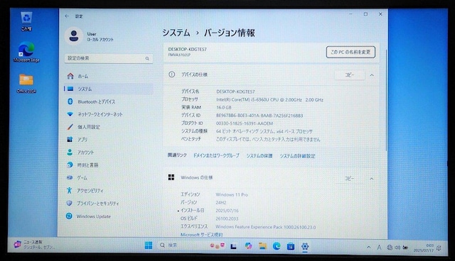455x261 pixels.
Task: Click the 16.0 GB RAM value
Action: tap(224, 107)
